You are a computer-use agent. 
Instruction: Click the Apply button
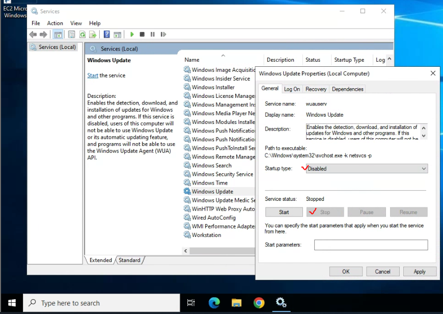[x=420, y=272]
